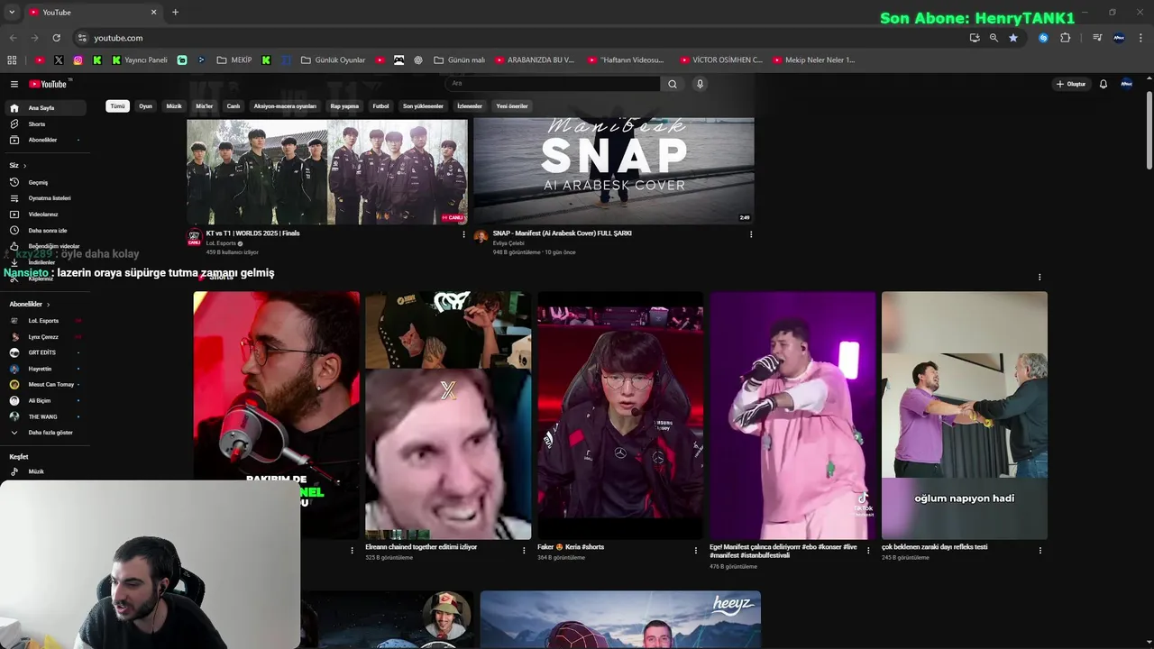Open Mesut Can Tomay channel in subscriptions
The image size is (1154, 649).
(x=45, y=385)
